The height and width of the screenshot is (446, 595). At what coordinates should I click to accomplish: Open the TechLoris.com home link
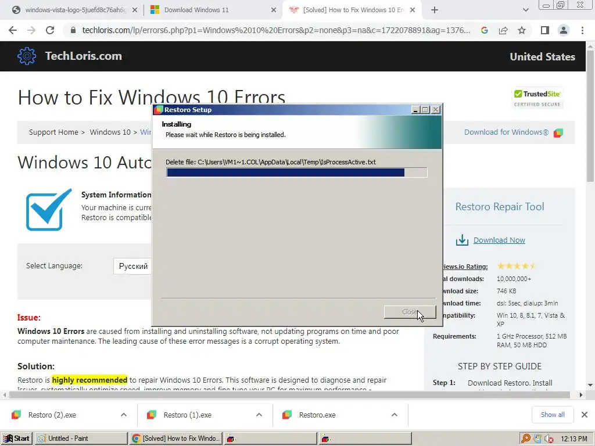tap(84, 56)
